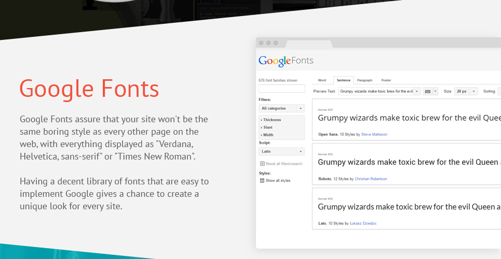Open the All categories dropdown

281,108
